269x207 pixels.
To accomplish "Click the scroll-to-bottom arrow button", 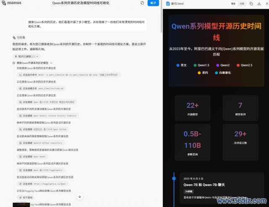I will point(80,197).
